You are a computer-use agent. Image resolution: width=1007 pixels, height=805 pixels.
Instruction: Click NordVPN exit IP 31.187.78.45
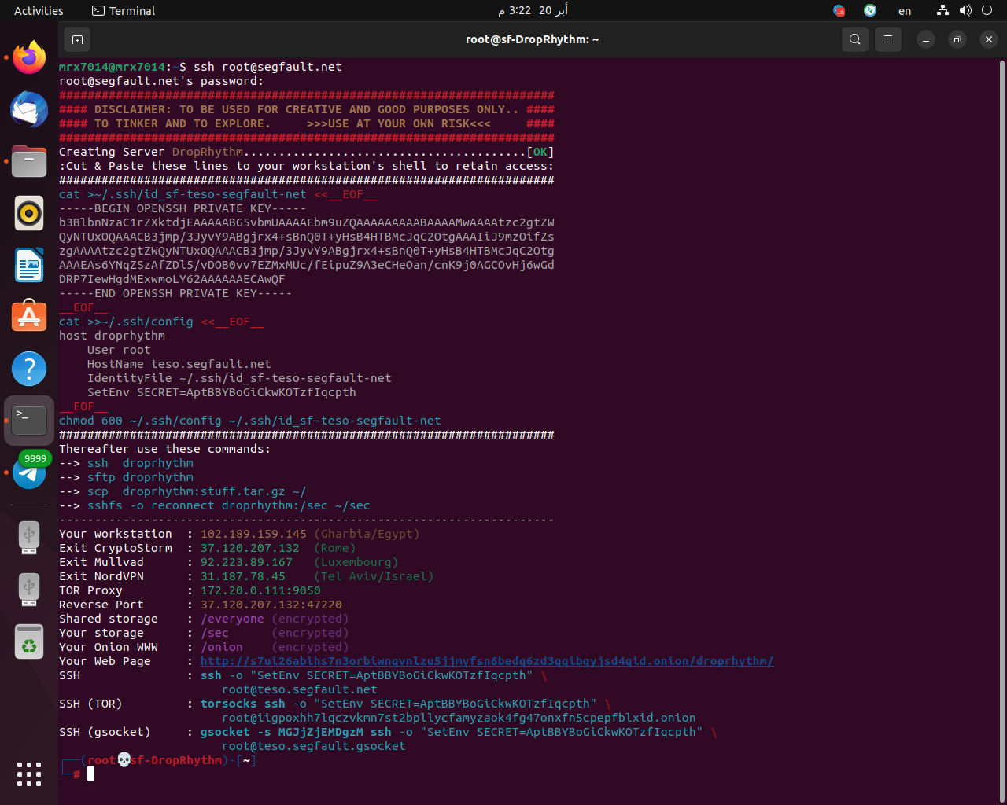[243, 576]
